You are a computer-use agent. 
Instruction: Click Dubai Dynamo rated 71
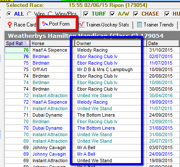pyautogui.click(x=47, y=115)
